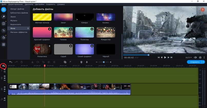This screenshot has height=108, width=207.
Task: Select Библиотека файлов category
Action: click(19, 13)
